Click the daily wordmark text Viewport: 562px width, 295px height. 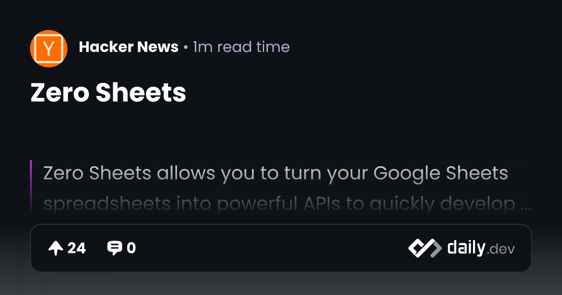click(x=466, y=247)
